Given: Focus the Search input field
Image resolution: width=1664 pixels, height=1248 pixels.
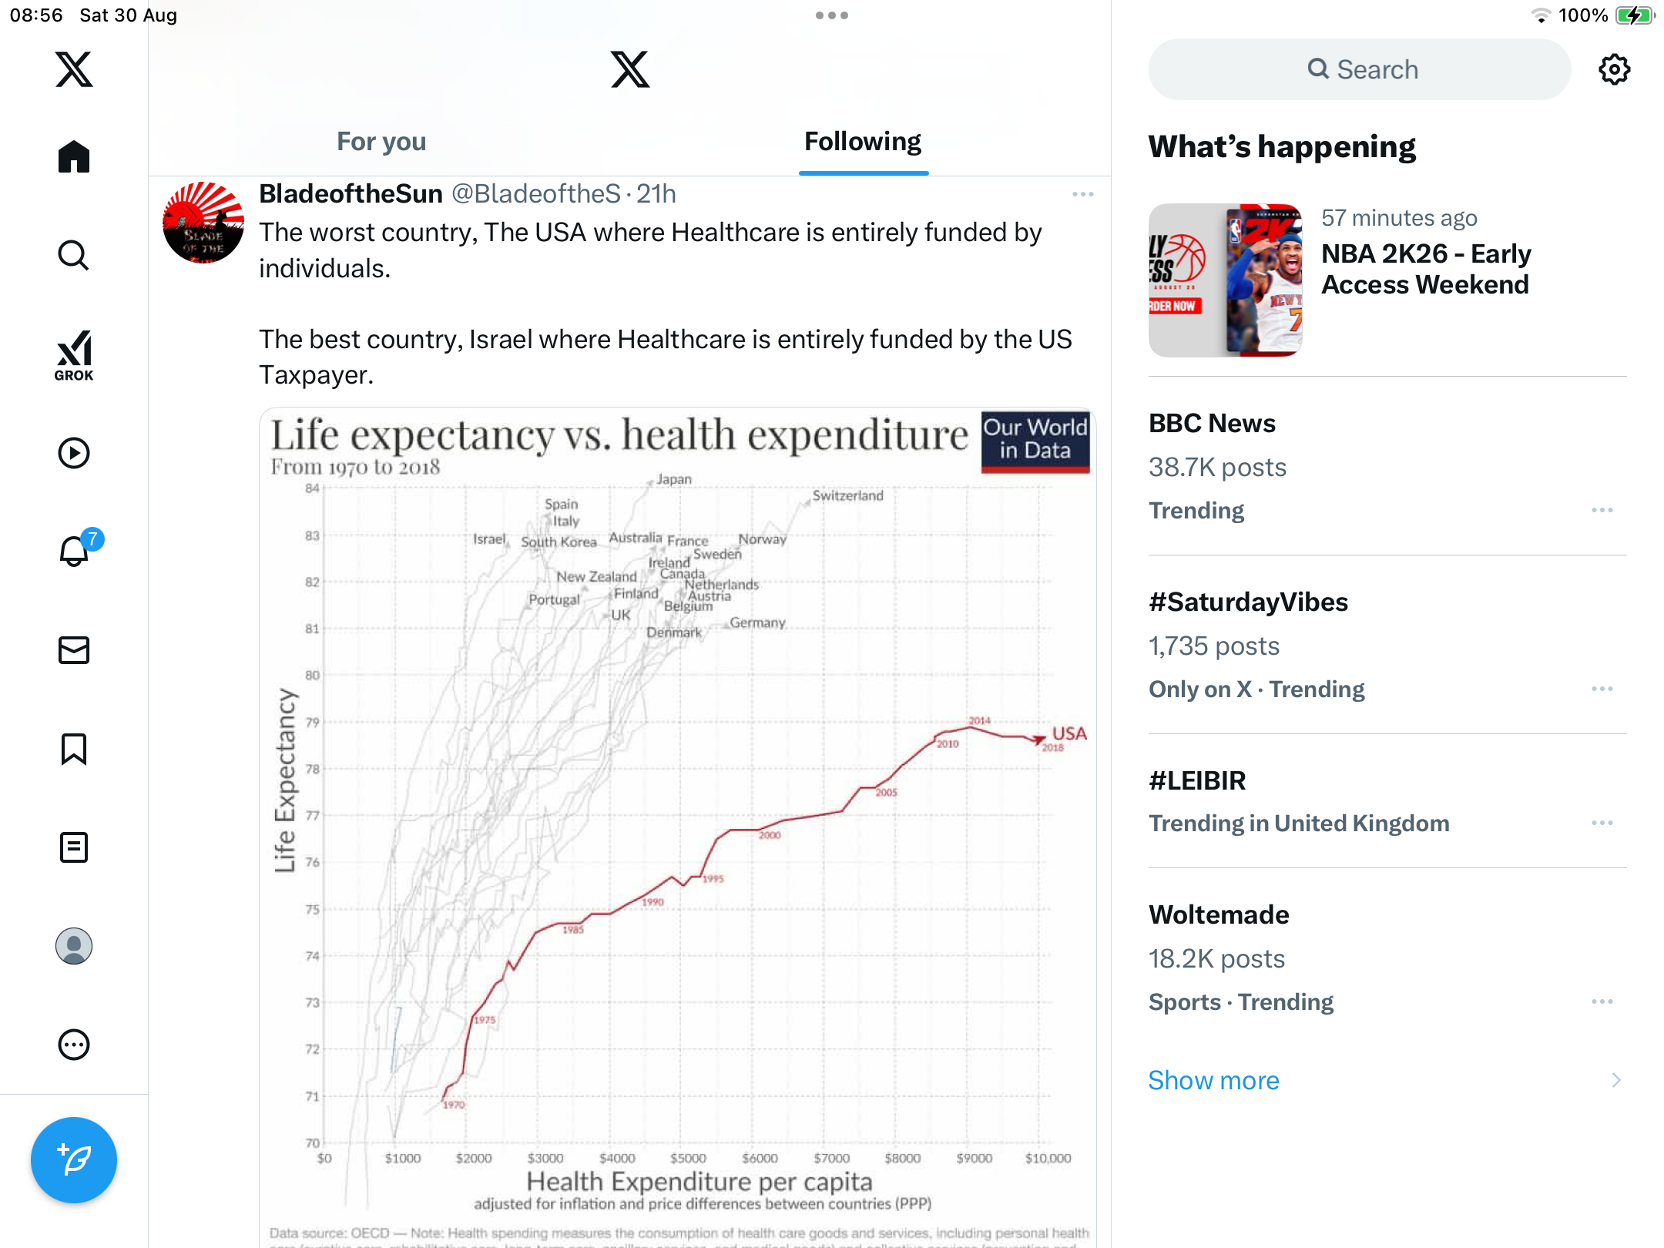Looking at the screenshot, I should click(x=1360, y=69).
